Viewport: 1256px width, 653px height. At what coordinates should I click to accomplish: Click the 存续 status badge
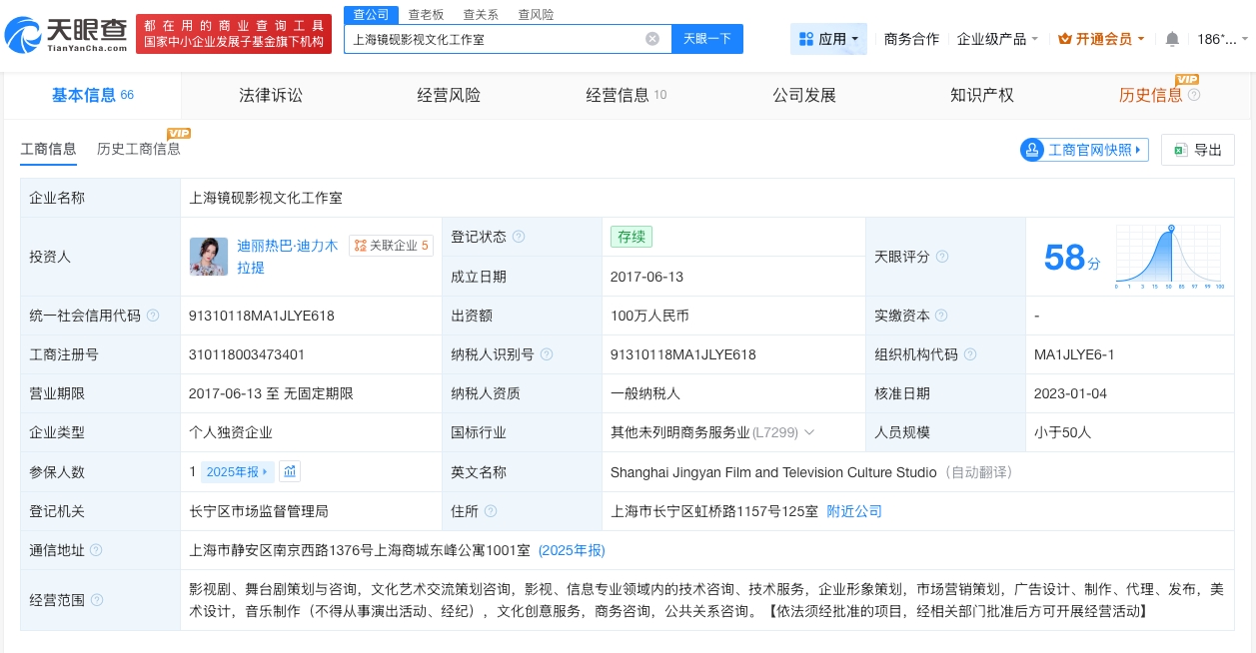click(x=631, y=237)
